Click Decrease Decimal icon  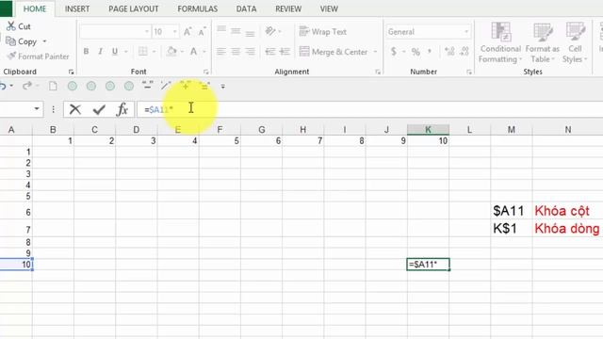click(x=464, y=51)
